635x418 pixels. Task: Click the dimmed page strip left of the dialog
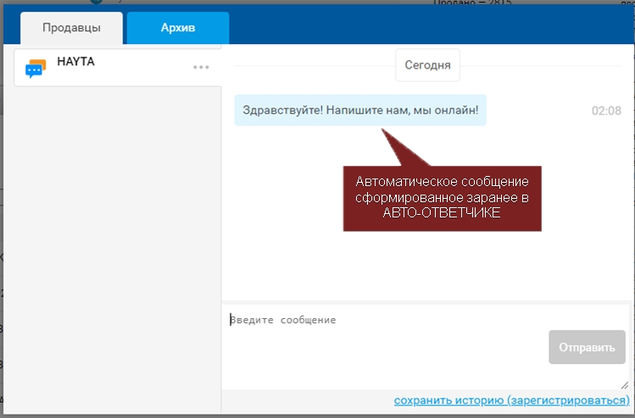pyautogui.click(x=2, y=254)
